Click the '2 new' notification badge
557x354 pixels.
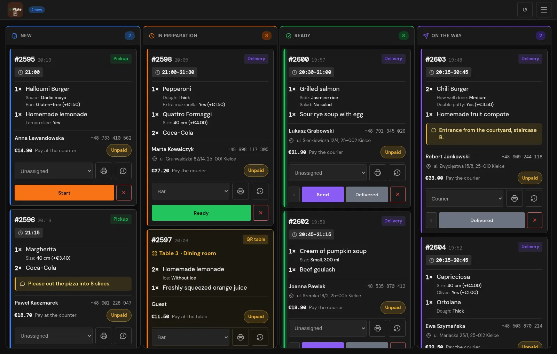click(37, 10)
